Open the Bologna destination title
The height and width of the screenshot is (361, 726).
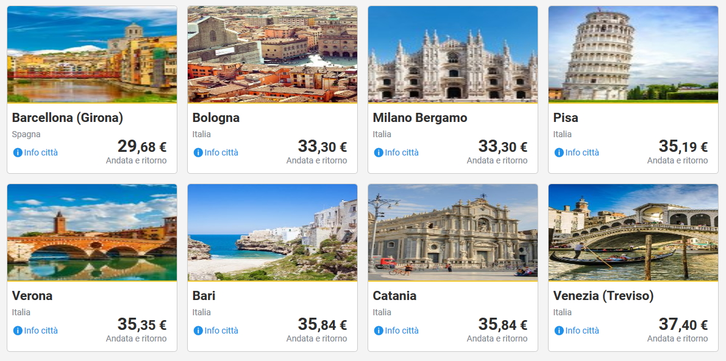(x=216, y=118)
